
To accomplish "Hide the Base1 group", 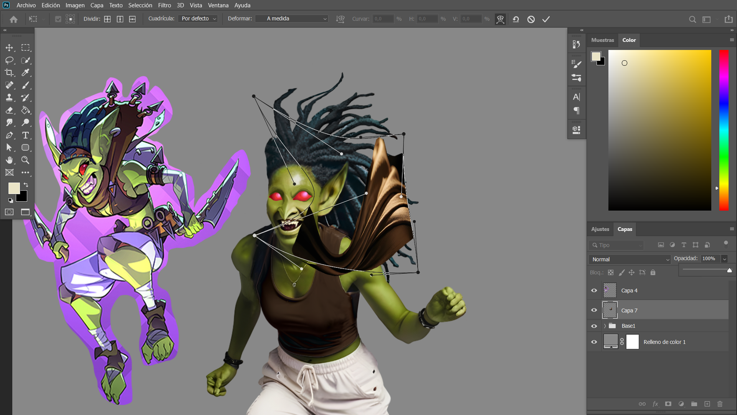I will 594,326.
